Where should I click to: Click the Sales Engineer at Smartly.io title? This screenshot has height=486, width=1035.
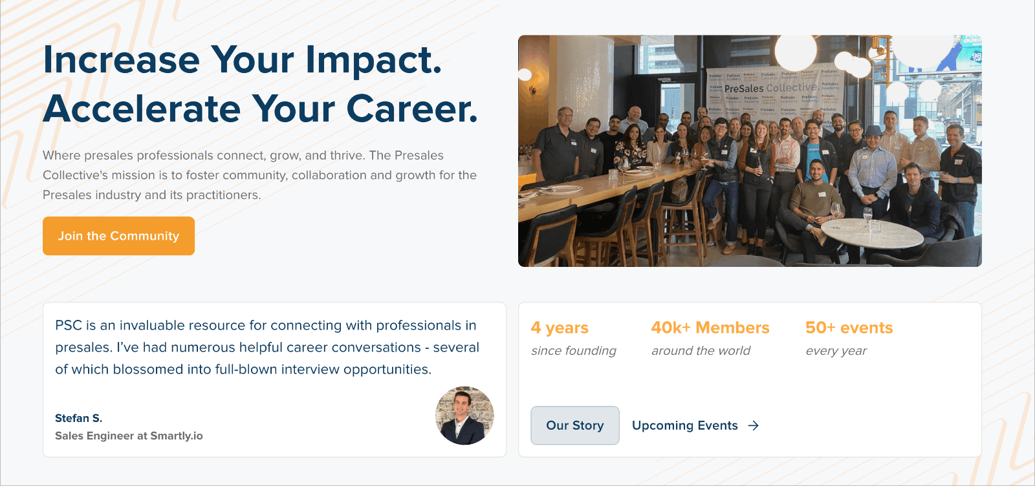[x=129, y=436]
